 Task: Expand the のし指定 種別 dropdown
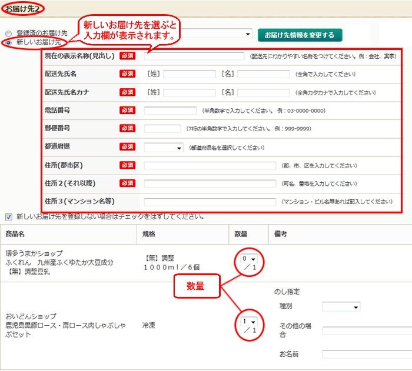point(341,307)
